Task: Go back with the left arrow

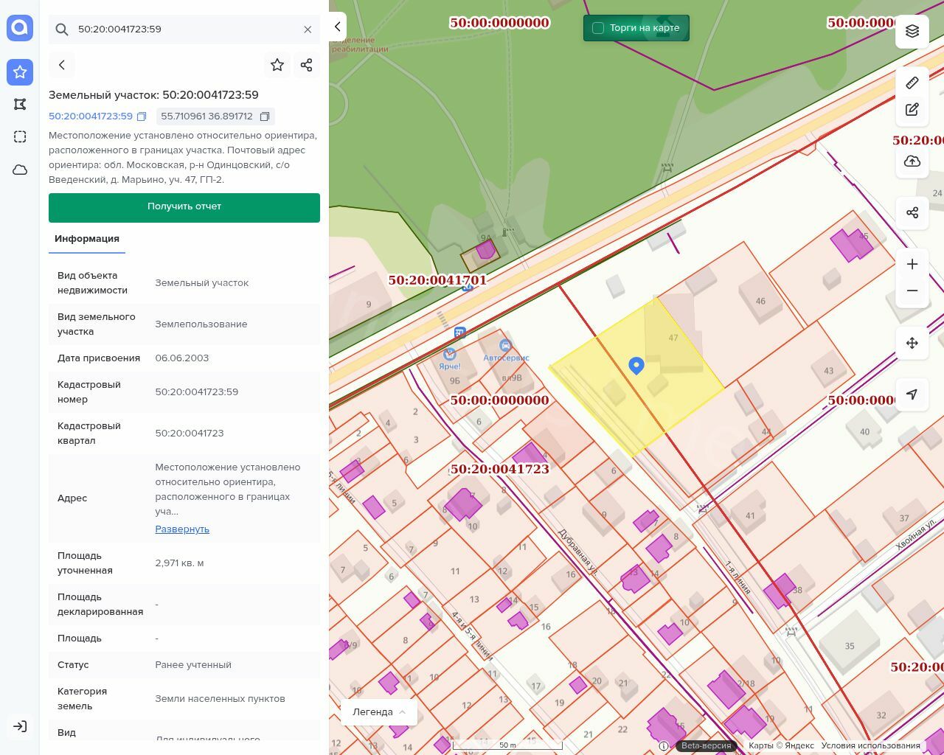Action: 62,65
